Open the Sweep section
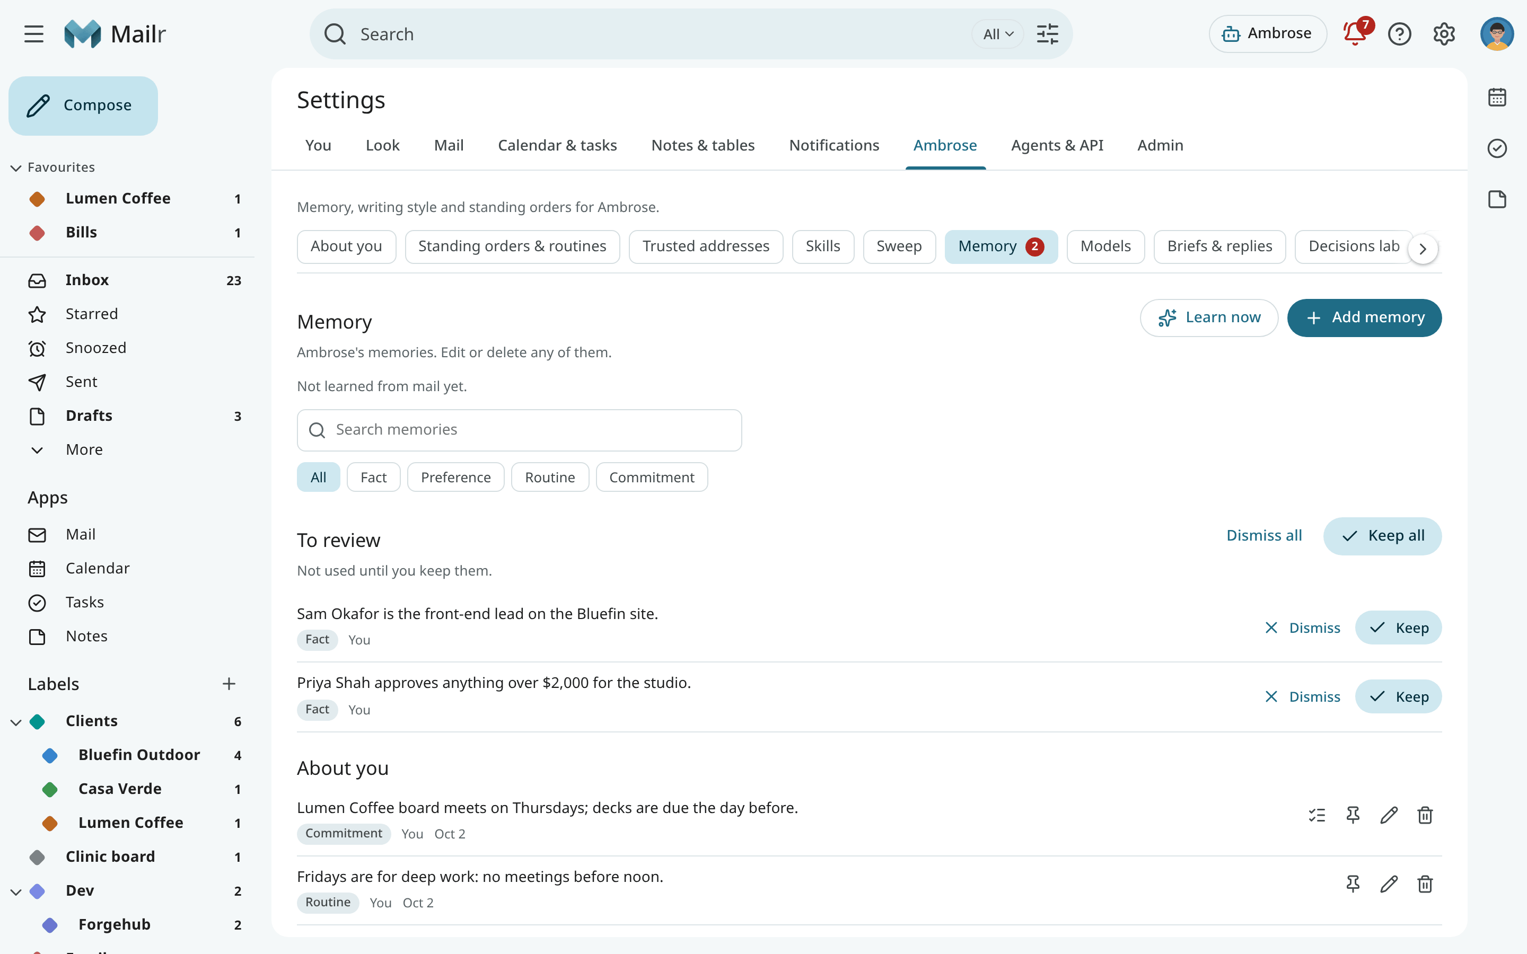Image resolution: width=1527 pixels, height=954 pixels. (899, 246)
